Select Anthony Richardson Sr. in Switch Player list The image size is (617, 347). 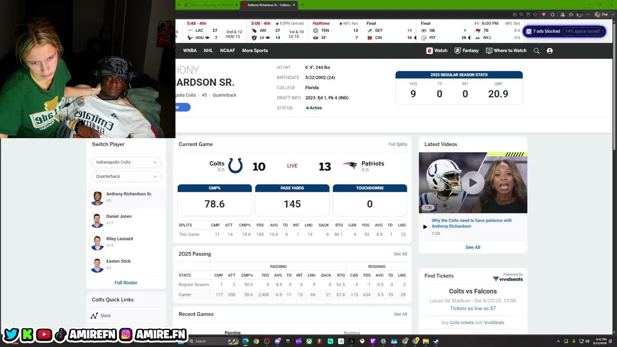[126, 197]
